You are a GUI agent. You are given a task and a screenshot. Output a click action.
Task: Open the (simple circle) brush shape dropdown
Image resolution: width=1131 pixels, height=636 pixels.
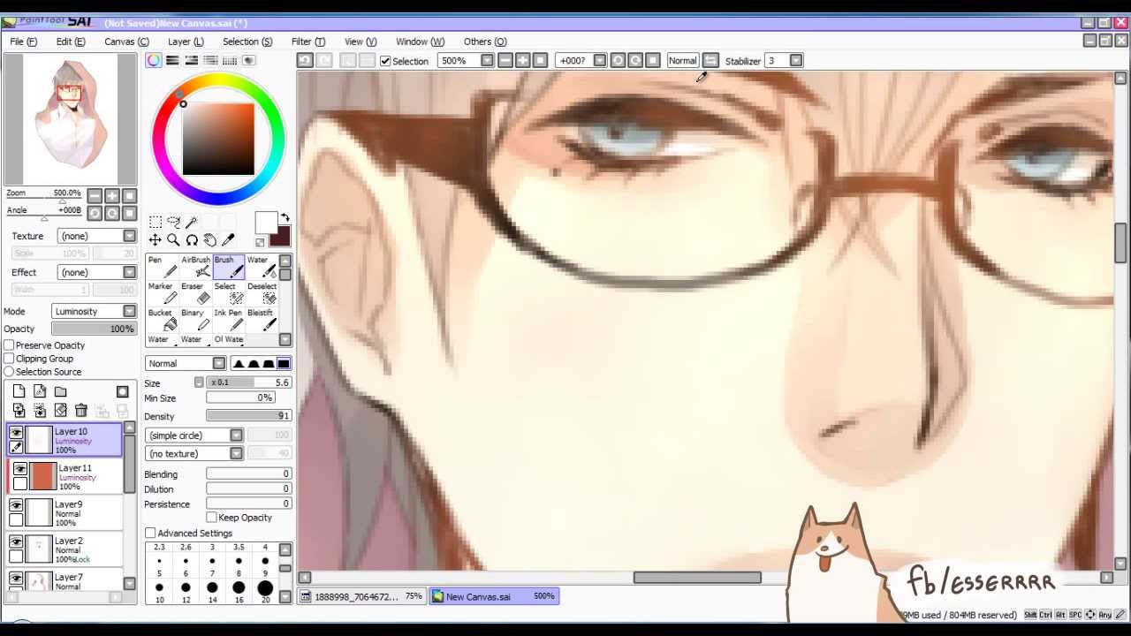pos(194,435)
